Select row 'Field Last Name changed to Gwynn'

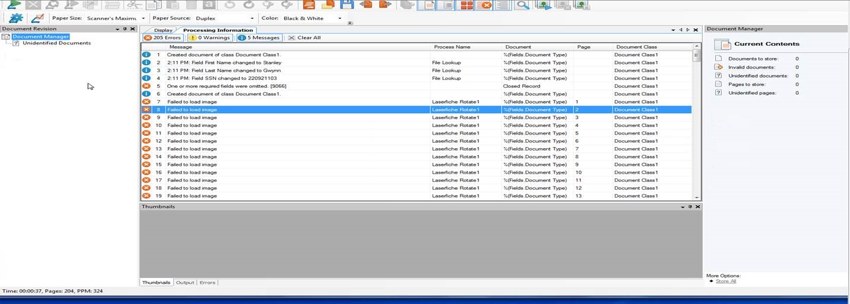[x=416, y=71]
